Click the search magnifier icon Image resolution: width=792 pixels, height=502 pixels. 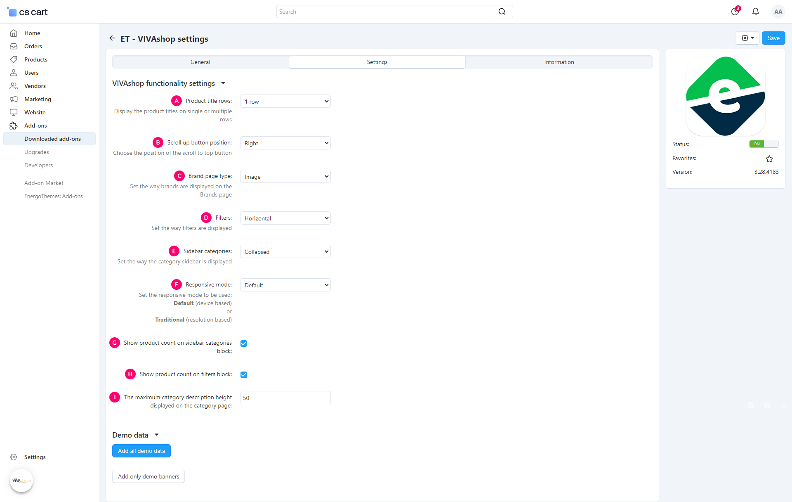[x=502, y=12]
